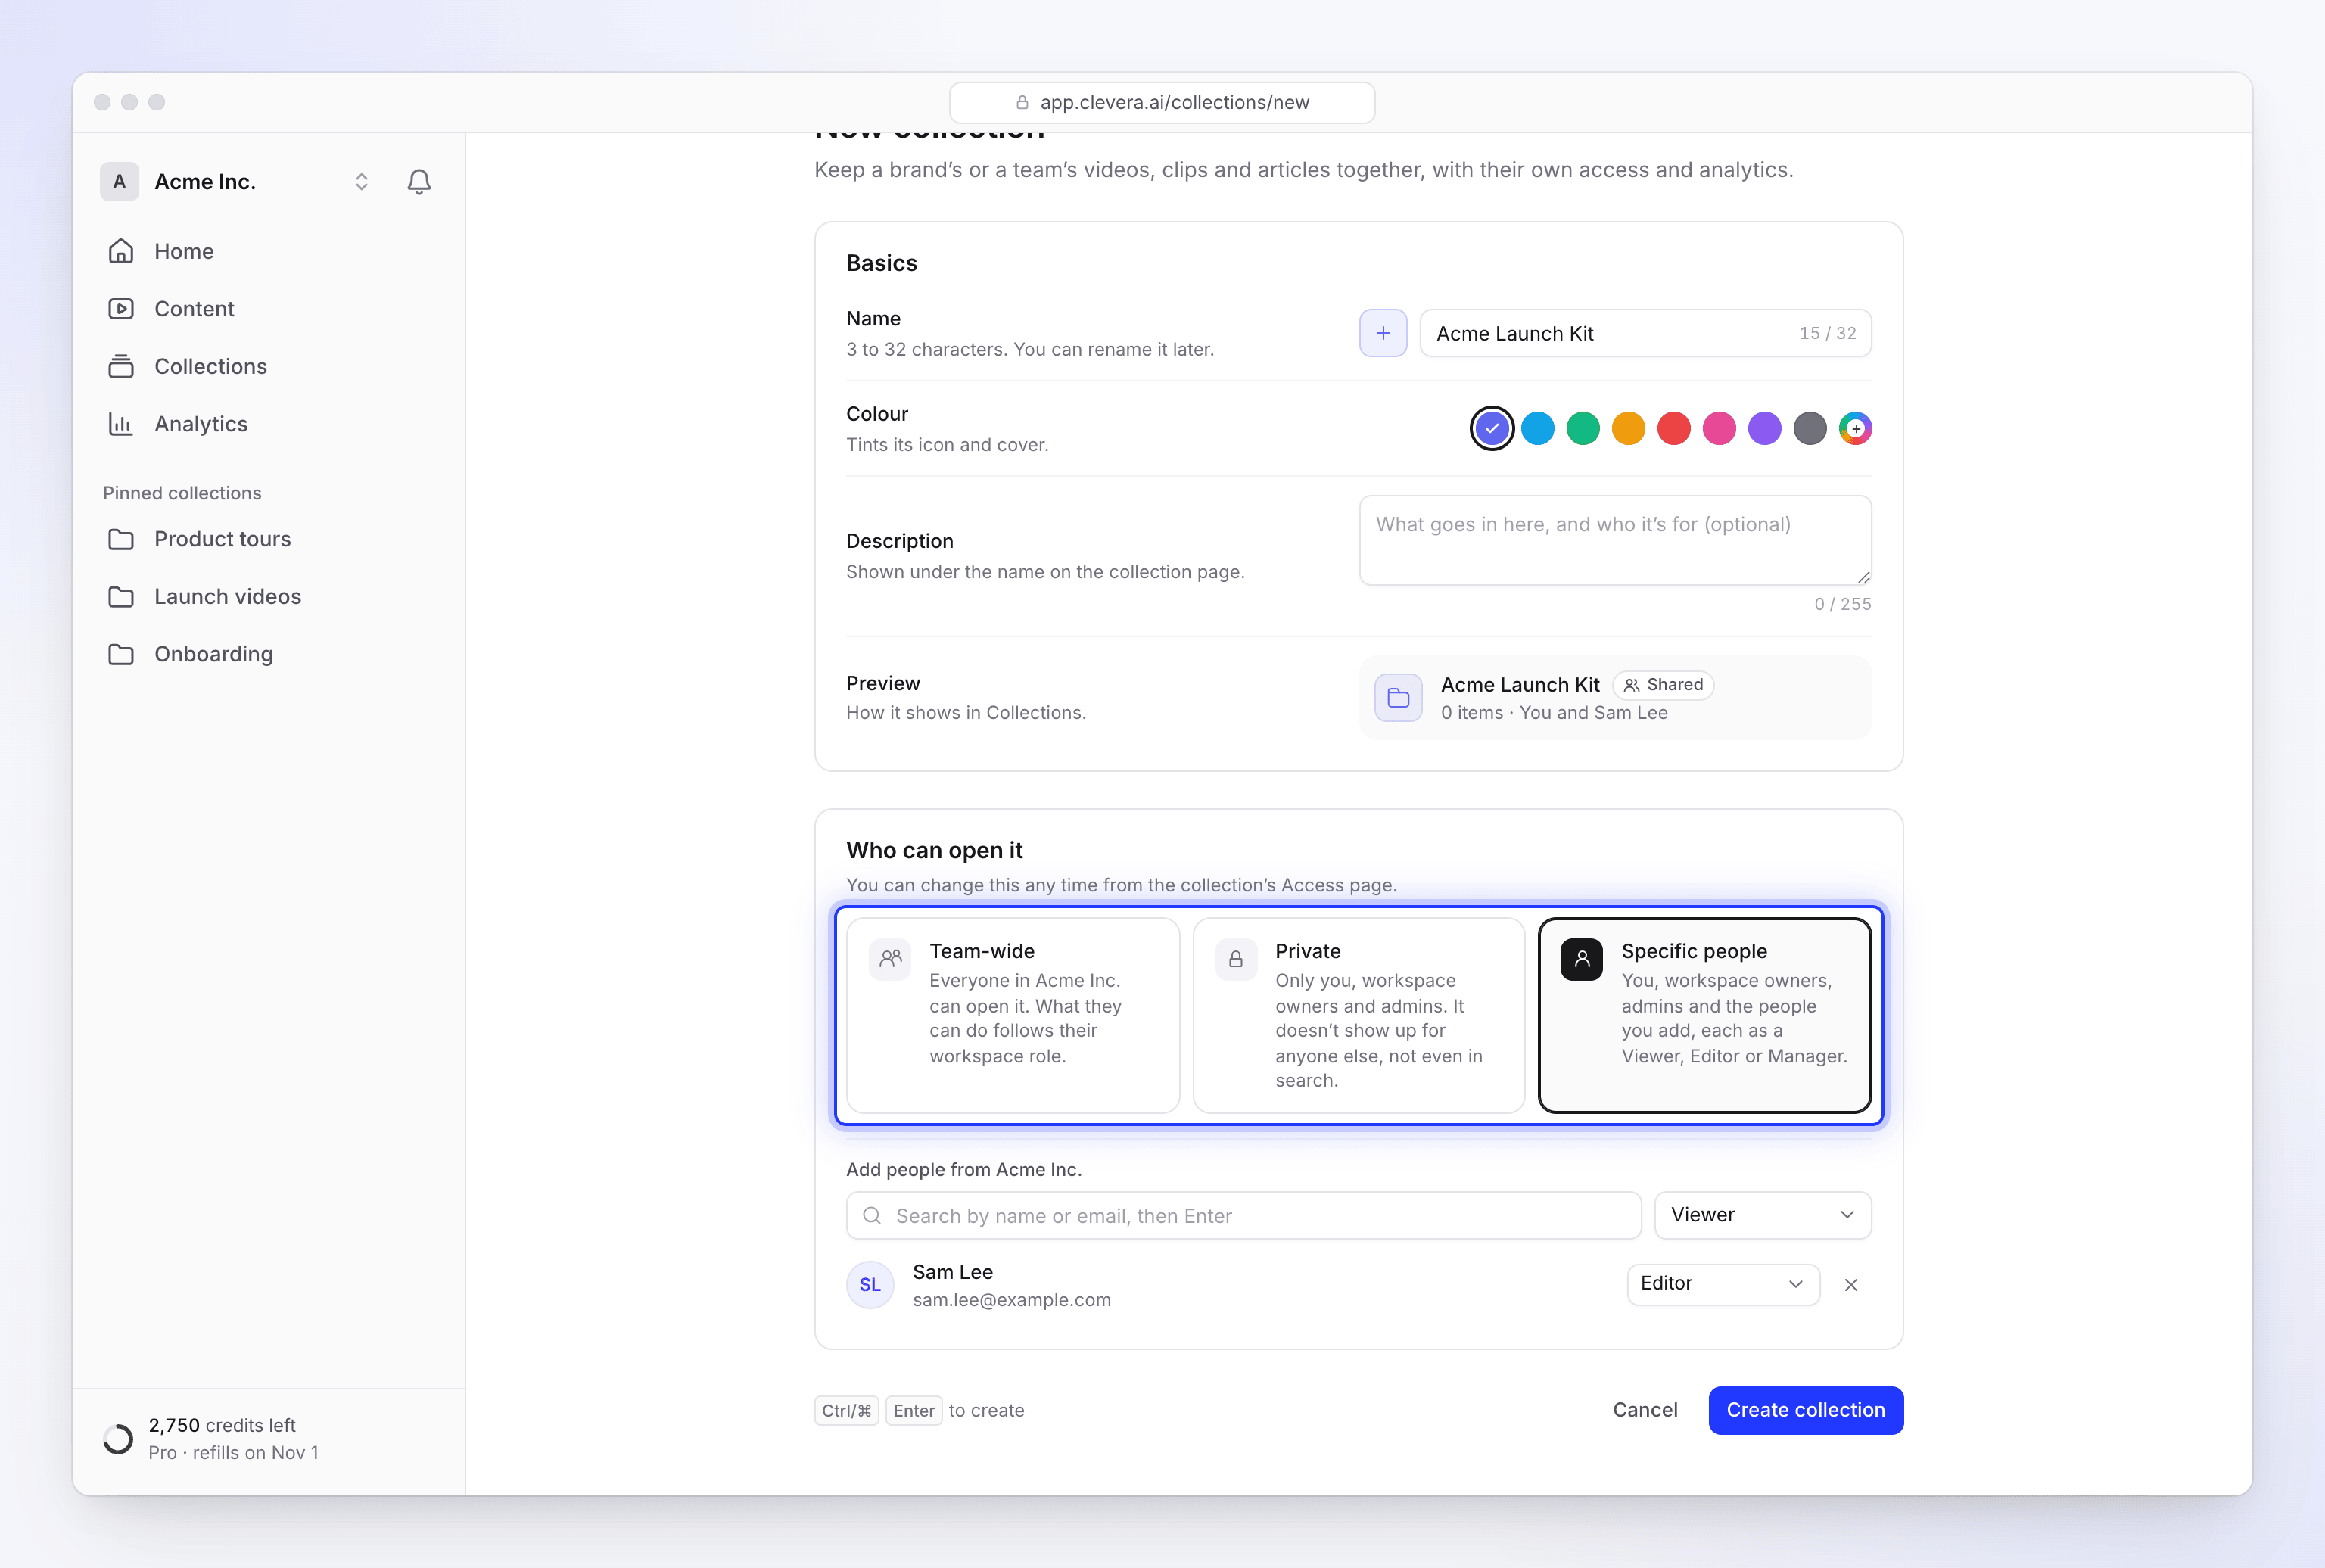
Task: Go to Home in the sidebar
Action: click(x=268, y=251)
